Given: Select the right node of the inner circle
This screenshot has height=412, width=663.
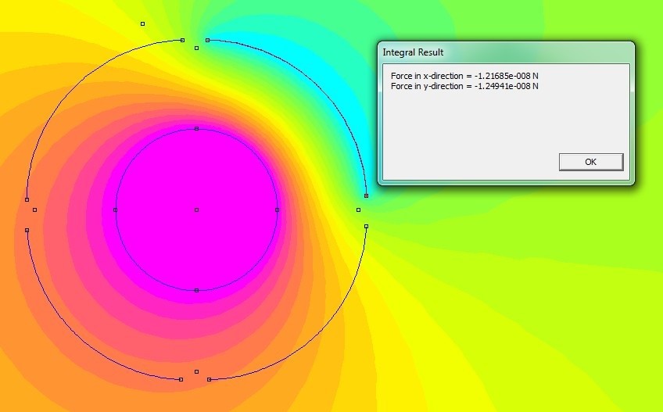Looking at the screenshot, I should (278, 210).
